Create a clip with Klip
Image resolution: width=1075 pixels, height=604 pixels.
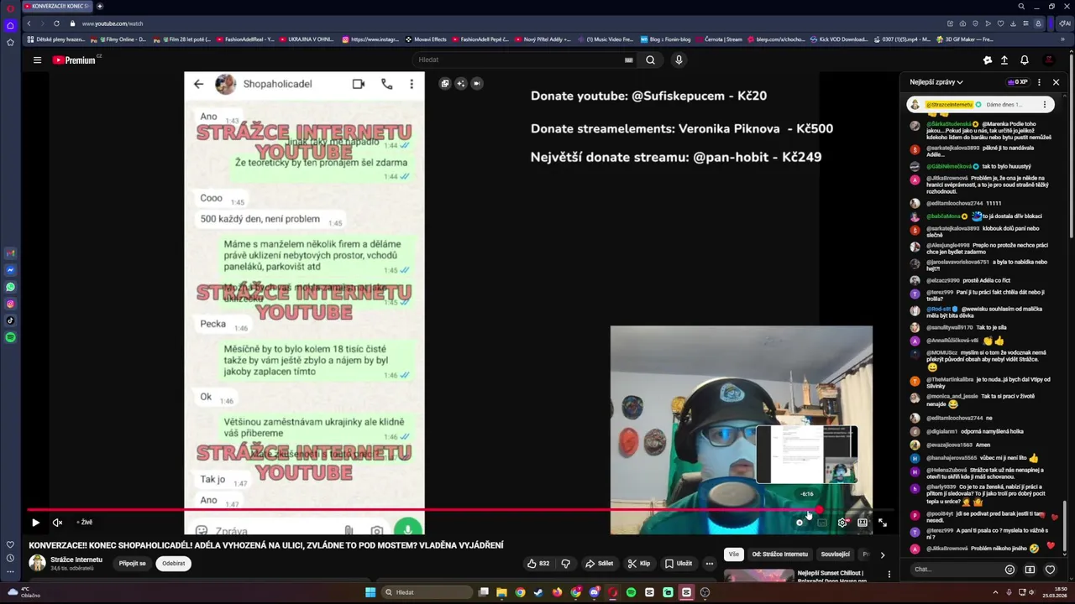coord(639,564)
